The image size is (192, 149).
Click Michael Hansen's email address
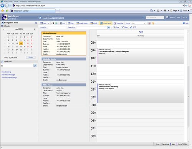click(x=62, y=54)
